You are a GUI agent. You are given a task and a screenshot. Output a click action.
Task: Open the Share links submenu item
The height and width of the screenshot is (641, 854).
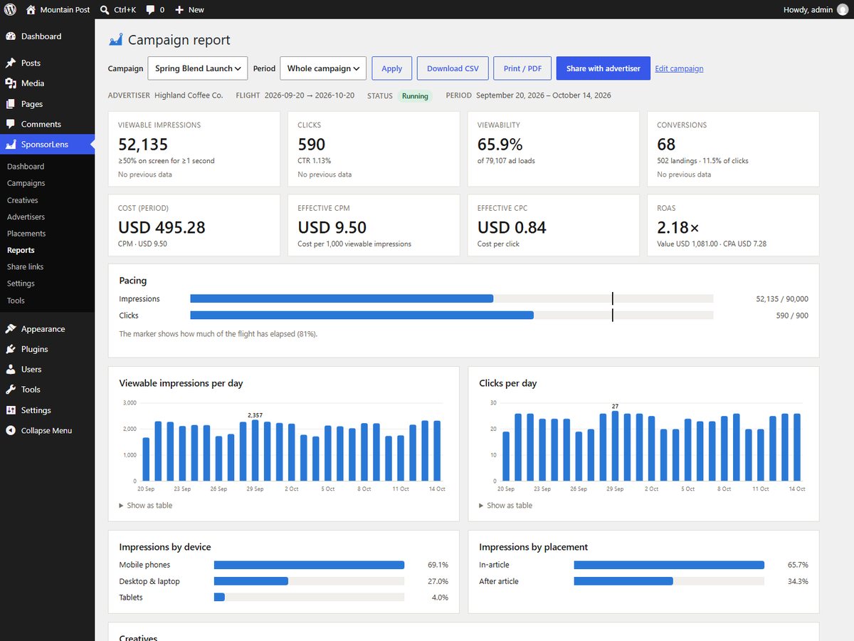click(26, 266)
